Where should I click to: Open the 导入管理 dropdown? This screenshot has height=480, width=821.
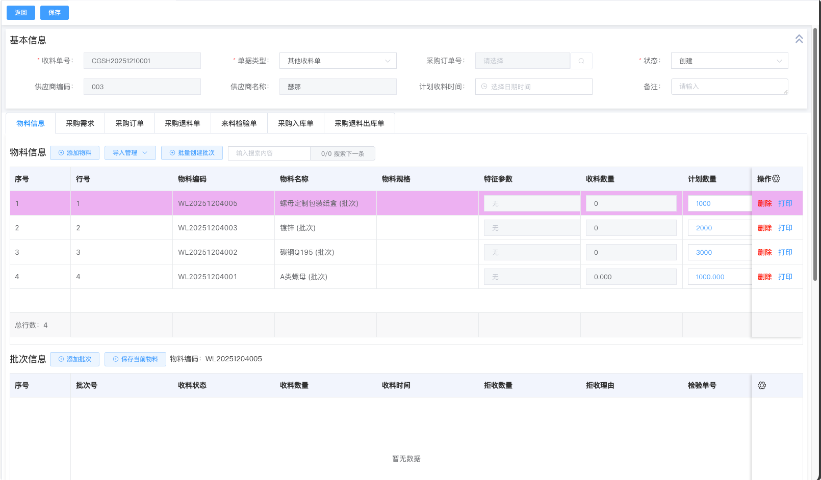click(x=130, y=153)
